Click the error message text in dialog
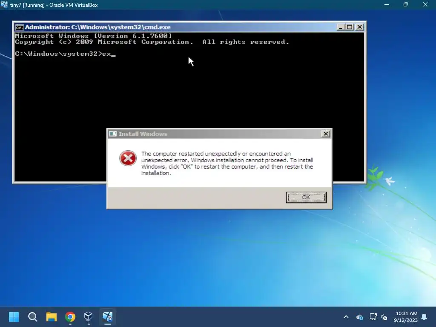The image size is (436, 327). tap(227, 163)
